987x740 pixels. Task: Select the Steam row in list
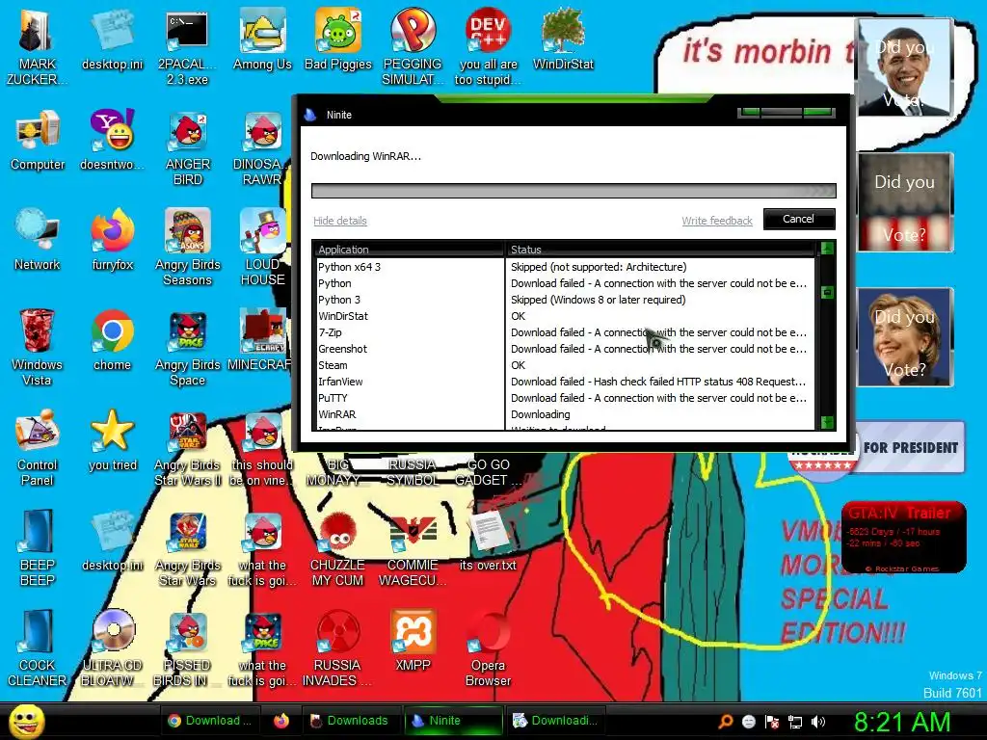coord(565,365)
